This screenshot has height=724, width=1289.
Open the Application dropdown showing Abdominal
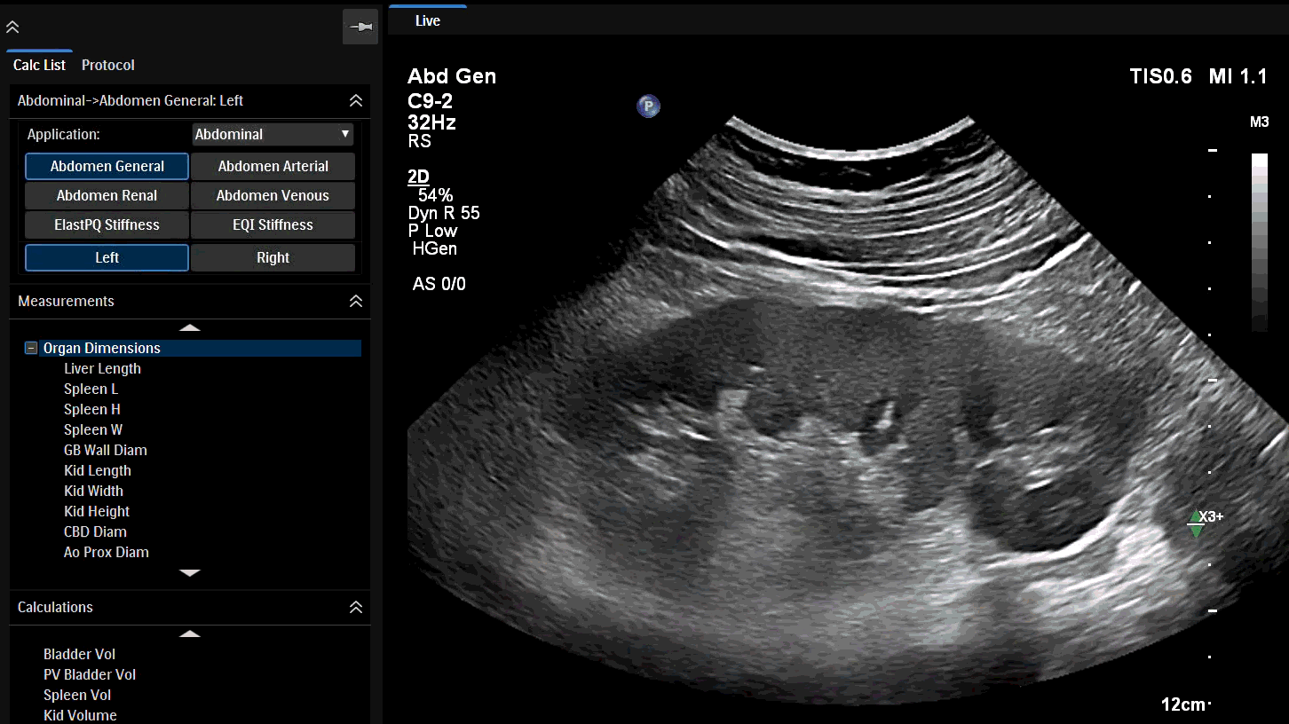[x=273, y=134]
